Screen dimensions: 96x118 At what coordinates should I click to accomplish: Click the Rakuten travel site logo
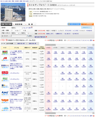point(5,52)
